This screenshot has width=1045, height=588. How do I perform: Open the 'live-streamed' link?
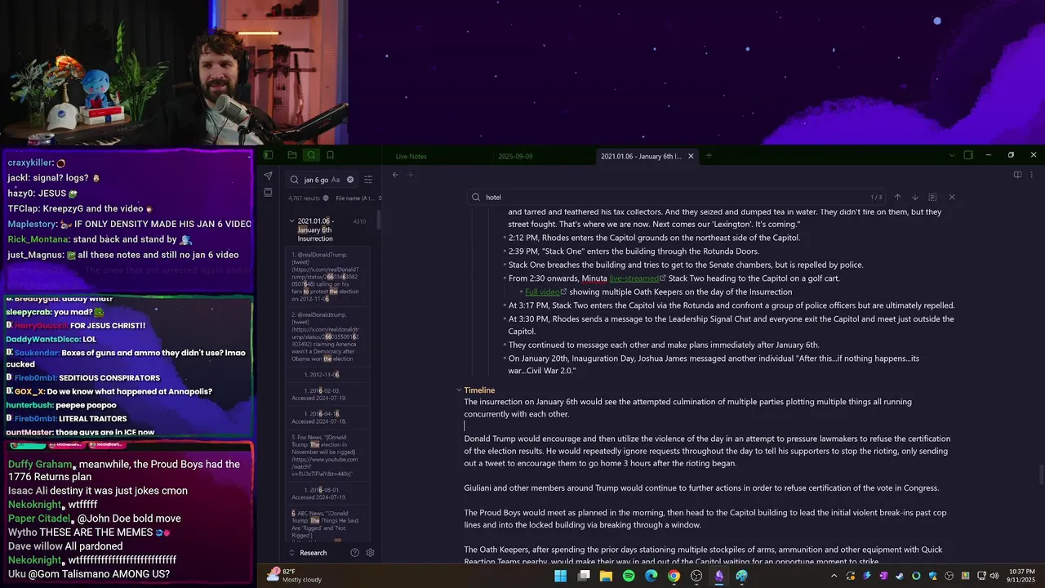(634, 278)
